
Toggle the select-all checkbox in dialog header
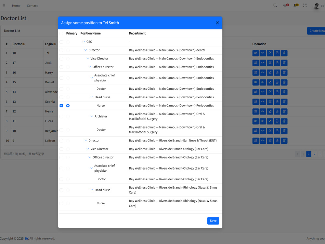pos(61,34)
